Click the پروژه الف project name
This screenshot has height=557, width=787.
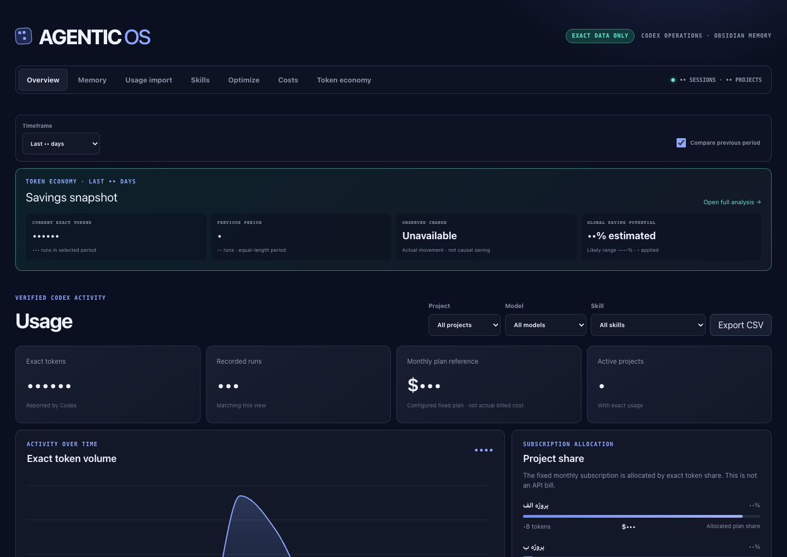tap(536, 506)
